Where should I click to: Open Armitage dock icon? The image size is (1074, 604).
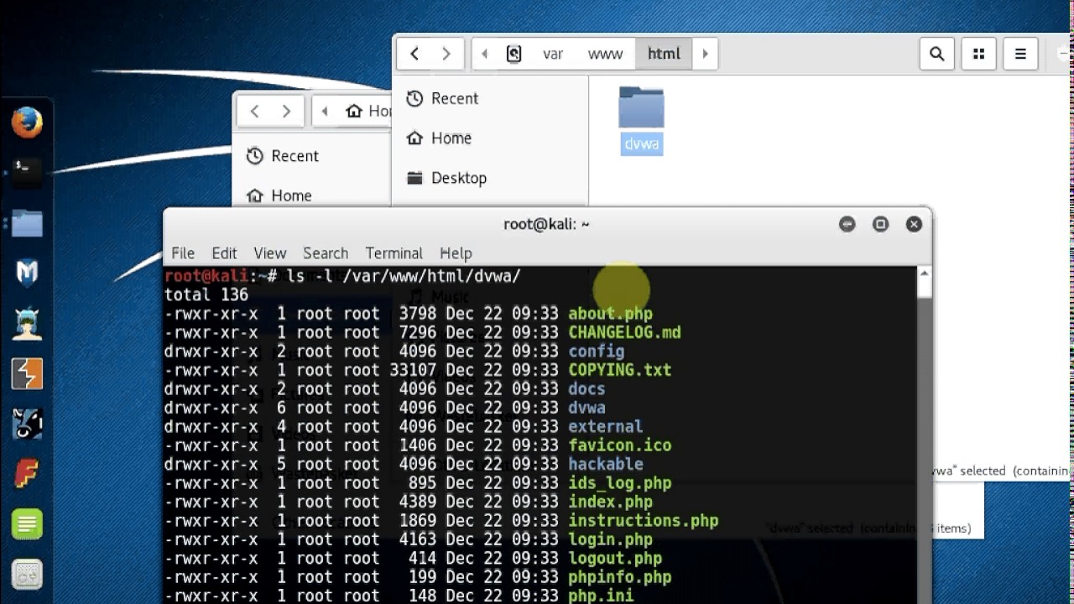tap(27, 323)
